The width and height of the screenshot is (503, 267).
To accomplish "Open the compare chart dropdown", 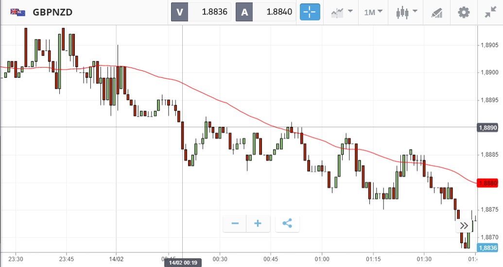I will pyautogui.click(x=342, y=12).
